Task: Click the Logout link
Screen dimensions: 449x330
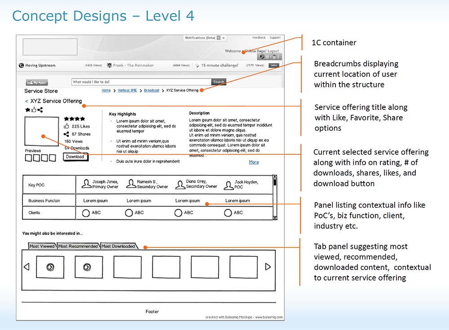Action: [273, 51]
